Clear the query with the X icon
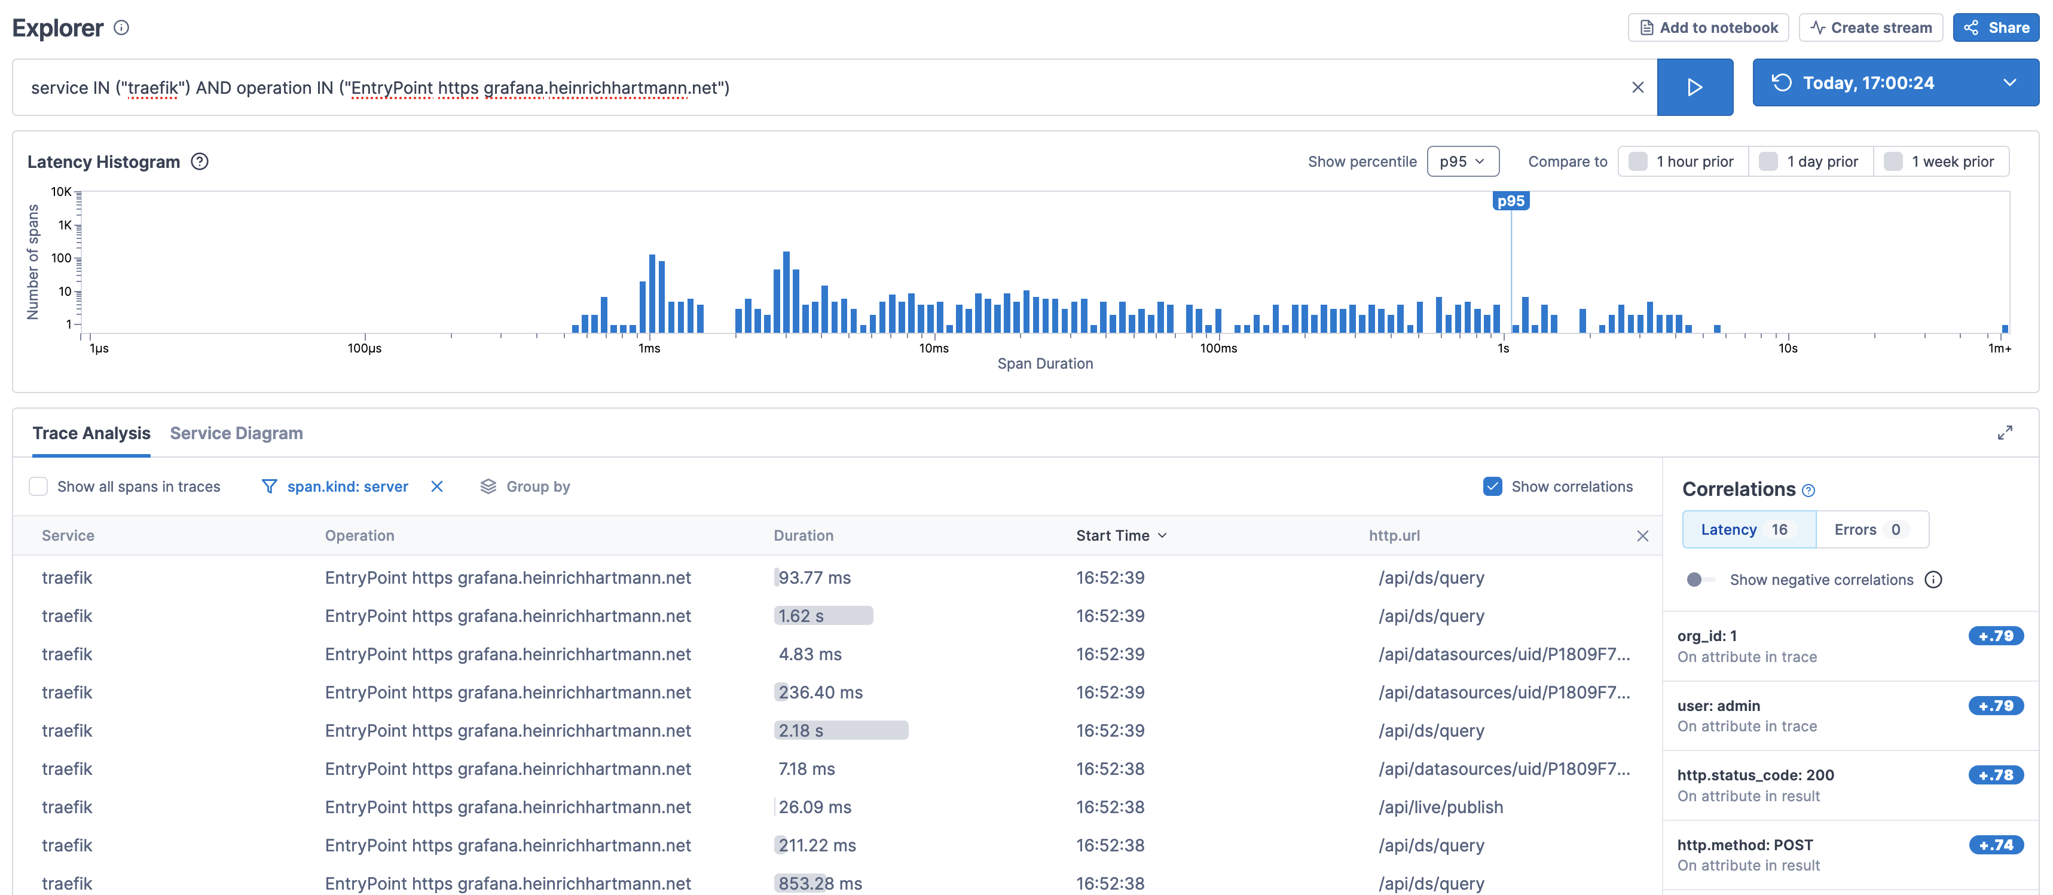 (x=1637, y=88)
